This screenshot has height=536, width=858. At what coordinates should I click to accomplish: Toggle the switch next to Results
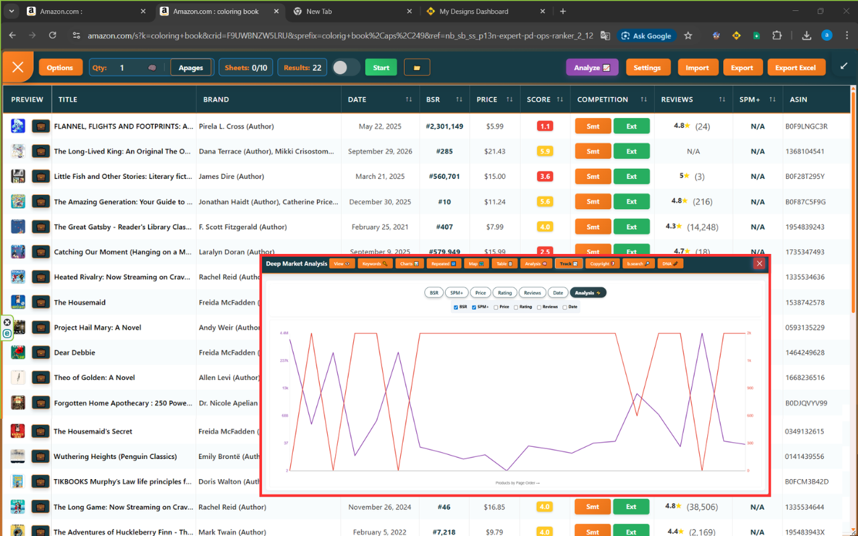pyautogui.click(x=346, y=68)
